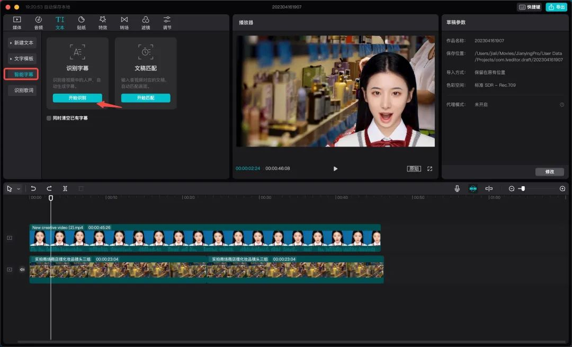
Task: Click the 修改 button in draft parameters
Action: 549,172
